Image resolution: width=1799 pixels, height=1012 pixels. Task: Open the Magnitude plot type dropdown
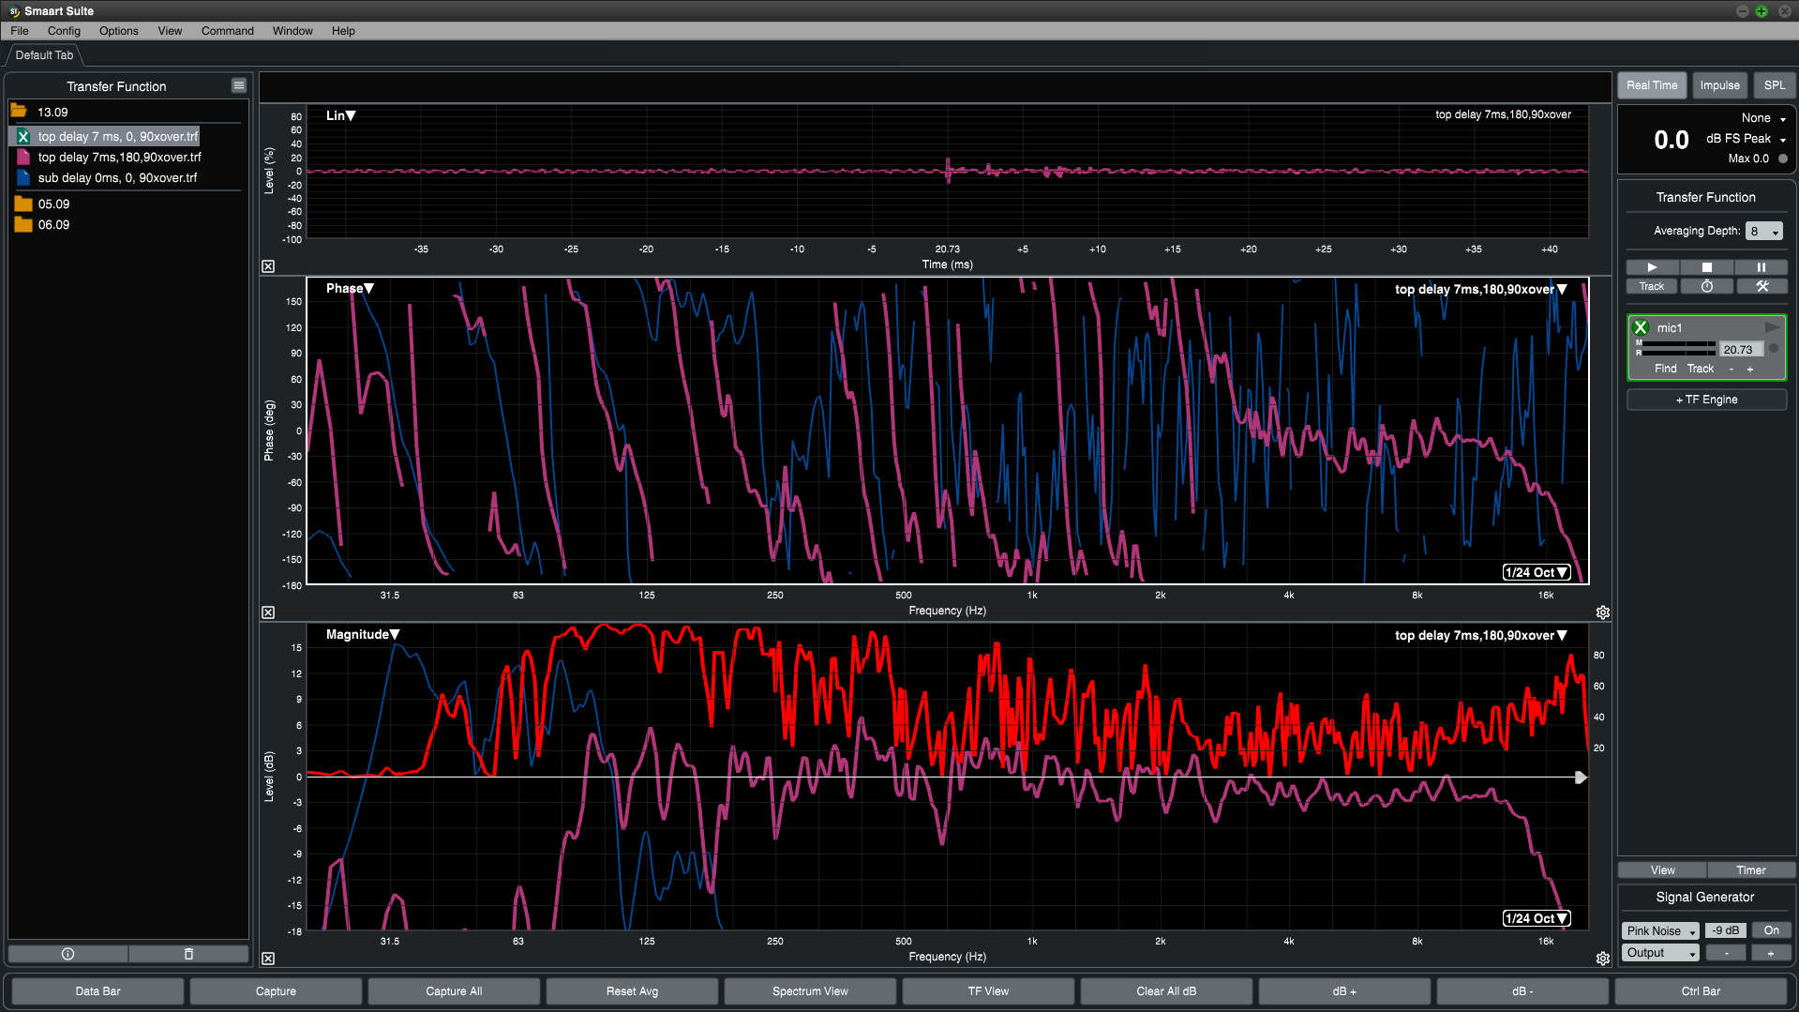point(363,634)
